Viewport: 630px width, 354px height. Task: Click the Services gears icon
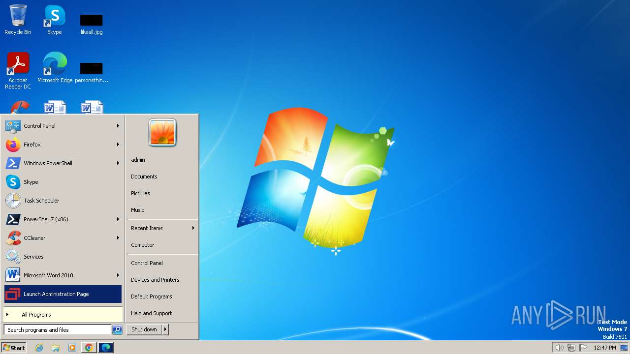point(13,257)
